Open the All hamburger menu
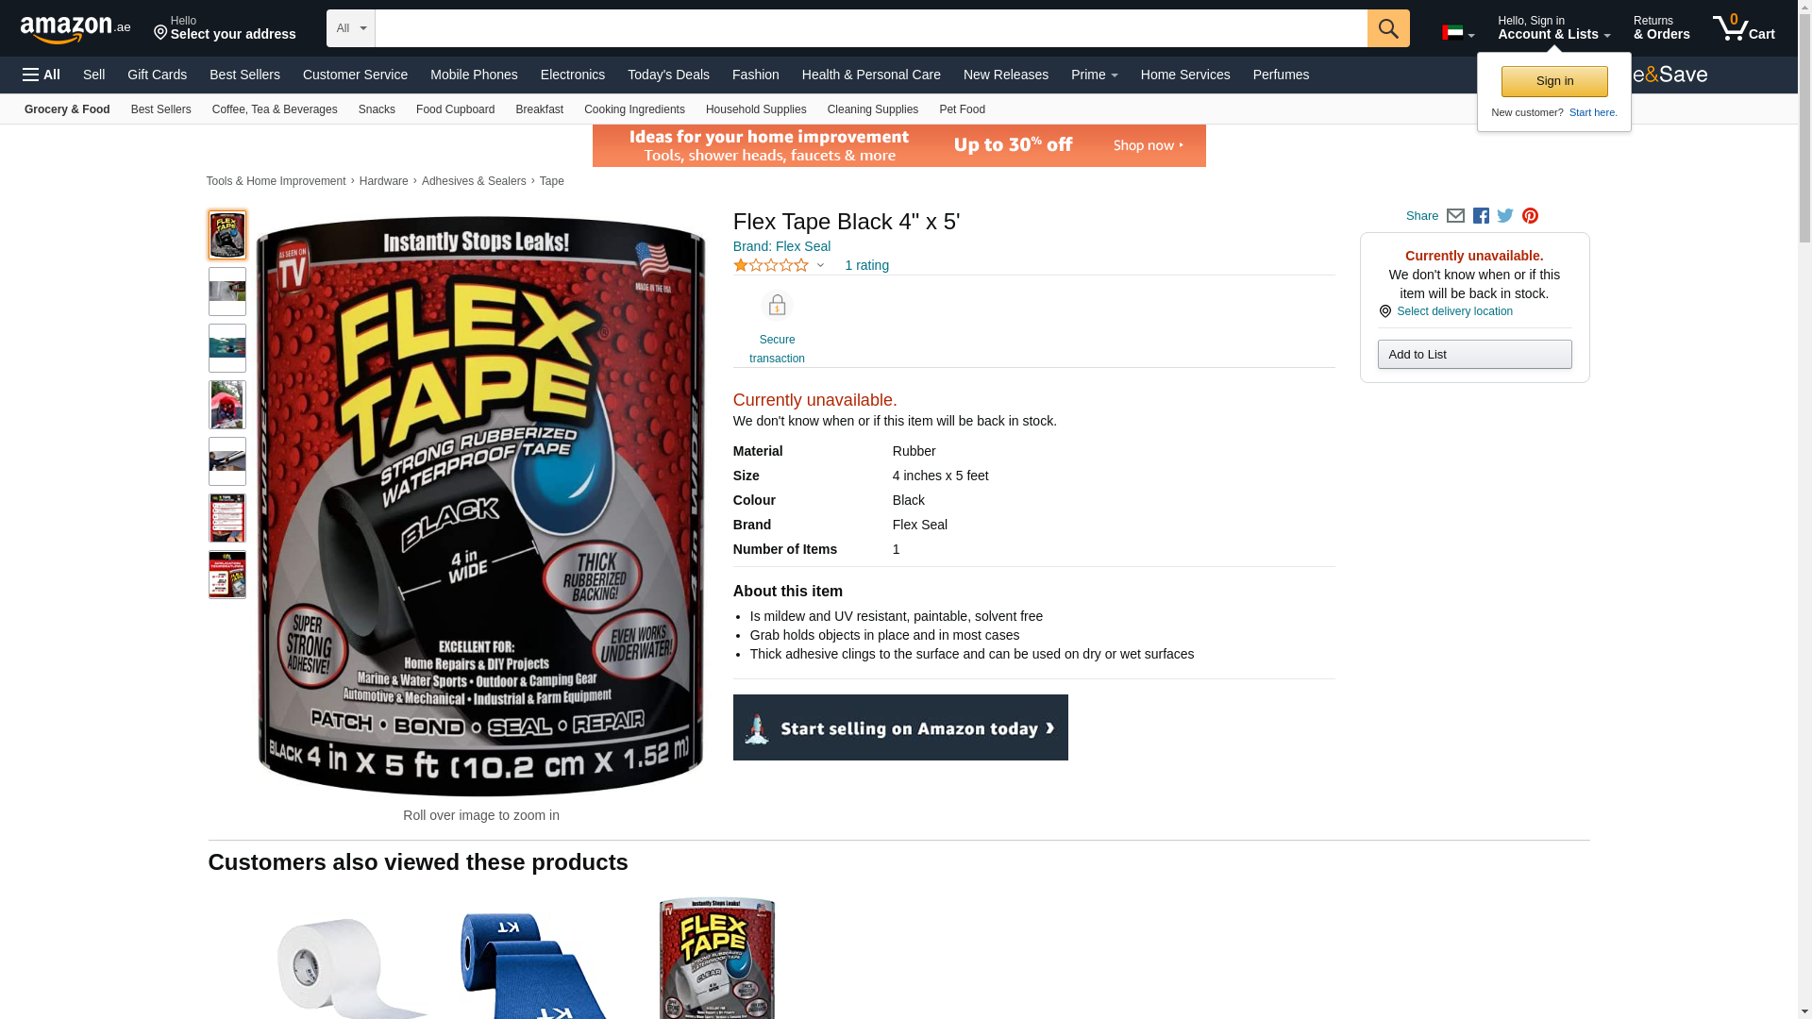1812x1019 pixels. click(42, 75)
